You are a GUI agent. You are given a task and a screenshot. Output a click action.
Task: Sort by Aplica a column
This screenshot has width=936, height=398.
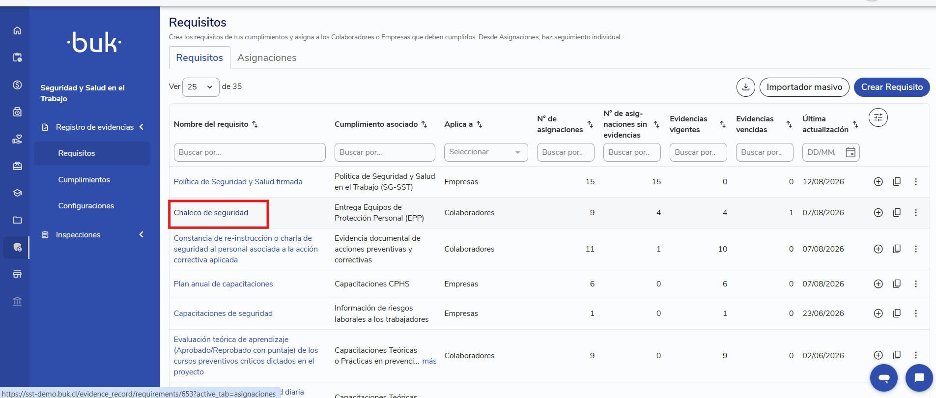(480, 124)
